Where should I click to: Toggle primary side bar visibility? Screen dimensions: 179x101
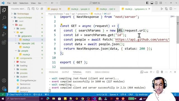147,3
